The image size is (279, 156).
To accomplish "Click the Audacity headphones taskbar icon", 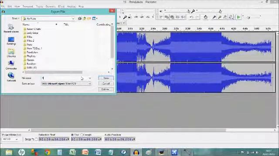I will point(136,152).
